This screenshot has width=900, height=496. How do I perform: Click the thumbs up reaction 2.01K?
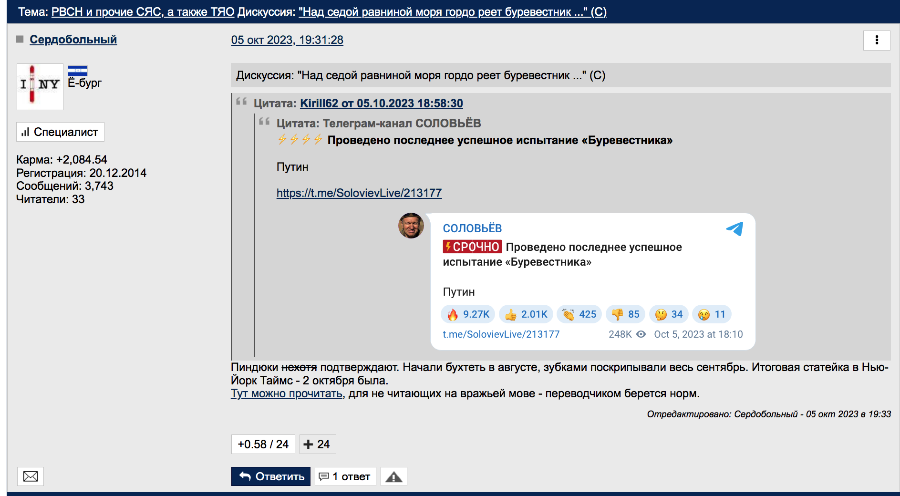(526, 314)
